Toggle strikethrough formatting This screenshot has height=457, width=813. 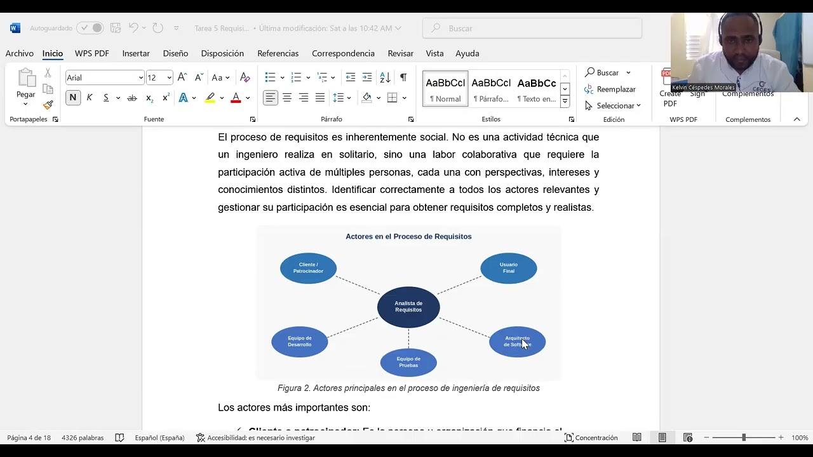[x=132, y=98]
